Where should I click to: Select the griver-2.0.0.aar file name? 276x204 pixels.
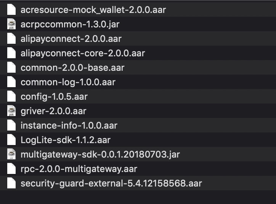click(53, 111)
